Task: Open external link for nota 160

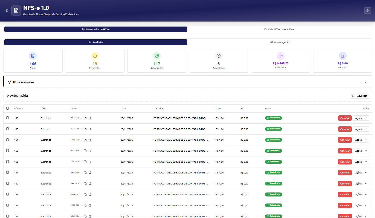Action: (x=90, y=184)
